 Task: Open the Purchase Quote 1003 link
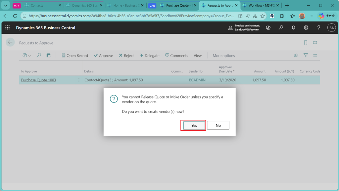pyautogui.click(x=38, y=80)
